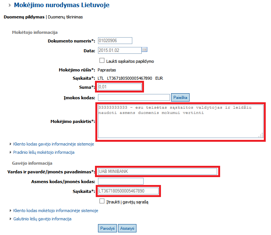This screenshot has width=271, height=235.
Task: Click the Mokėjimo nurodymas Lietuvoje heading
Action: [62, 5]
